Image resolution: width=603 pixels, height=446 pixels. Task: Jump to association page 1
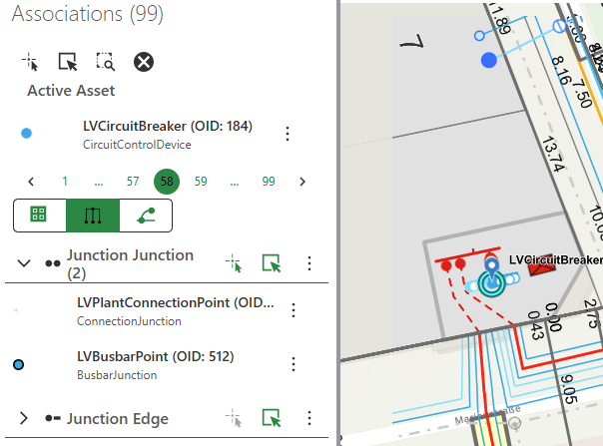pyautogui.click(x=65, y=182)
